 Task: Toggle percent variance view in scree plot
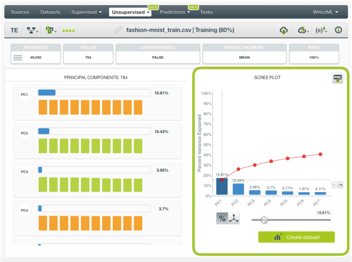pyautogui.click(x=222, y=219)
